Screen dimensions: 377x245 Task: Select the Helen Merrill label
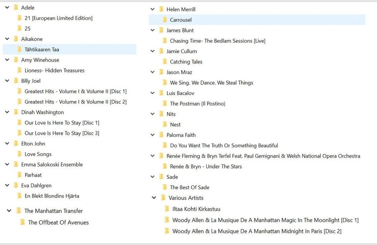(x=181, y=9)
